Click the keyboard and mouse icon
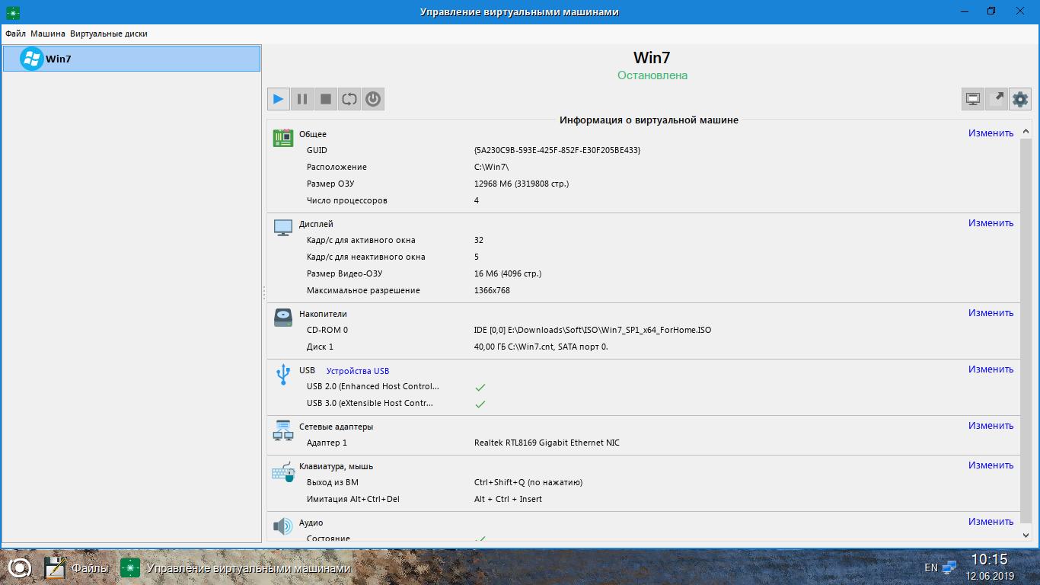The image size is (1040, 585). [x=283, y=472]
